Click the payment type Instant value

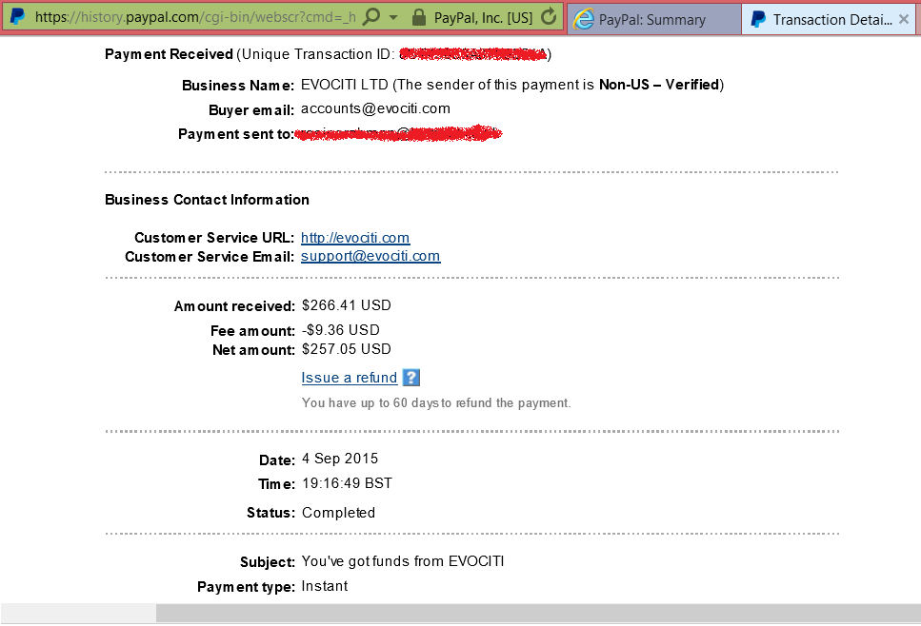324,585
